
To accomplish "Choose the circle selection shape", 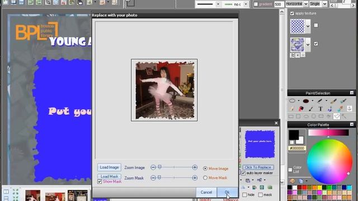I will click(313, 116).
